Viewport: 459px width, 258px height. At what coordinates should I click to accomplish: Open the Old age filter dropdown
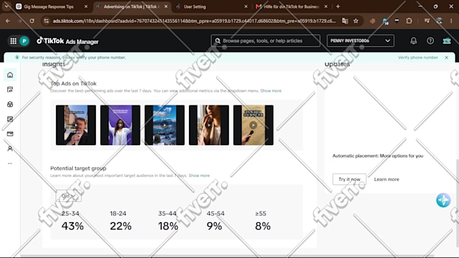tap(68, 196)
